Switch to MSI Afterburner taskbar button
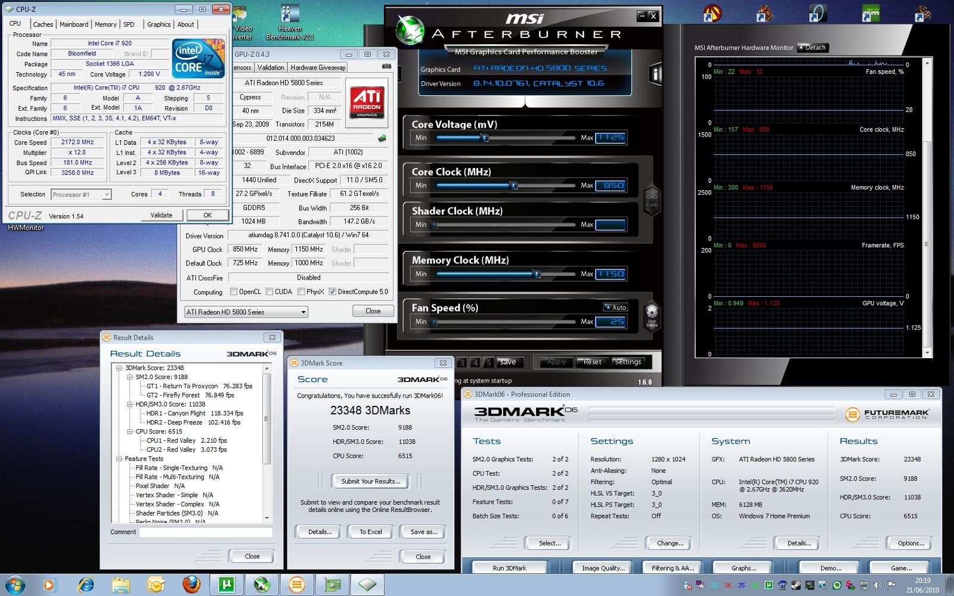 coord(261,585)
